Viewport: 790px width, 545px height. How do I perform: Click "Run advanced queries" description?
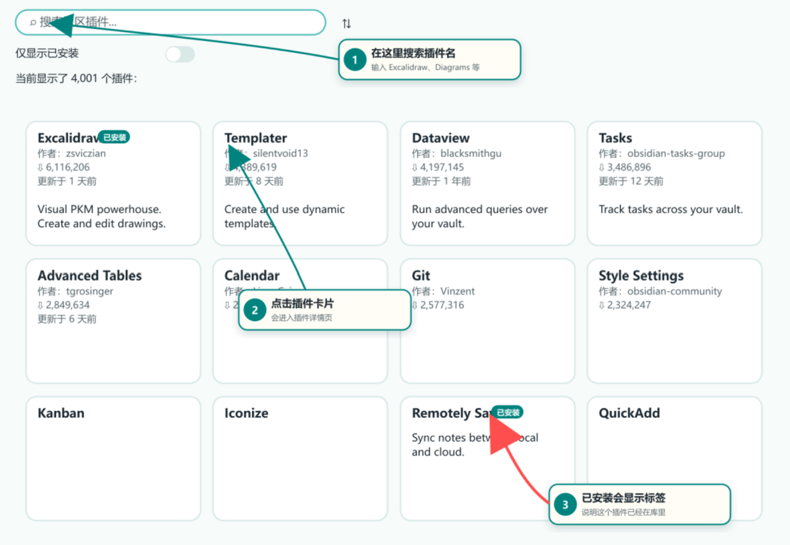[x=480, y=217]
